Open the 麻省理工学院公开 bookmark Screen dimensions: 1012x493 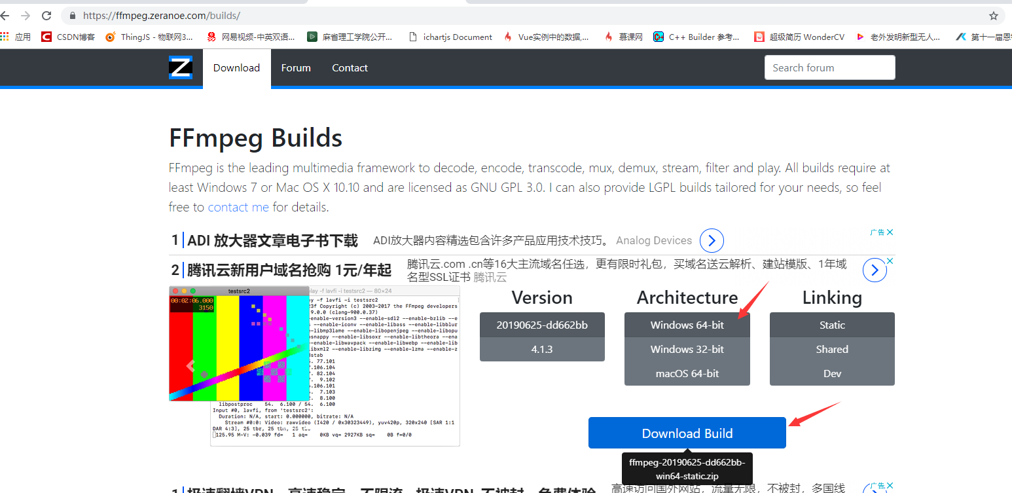(350, 37)
